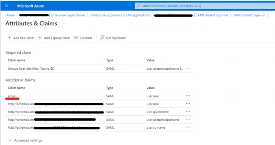Click user.surname claim value
The width and height of the screenshot is (275, 145).
[156, 127]
